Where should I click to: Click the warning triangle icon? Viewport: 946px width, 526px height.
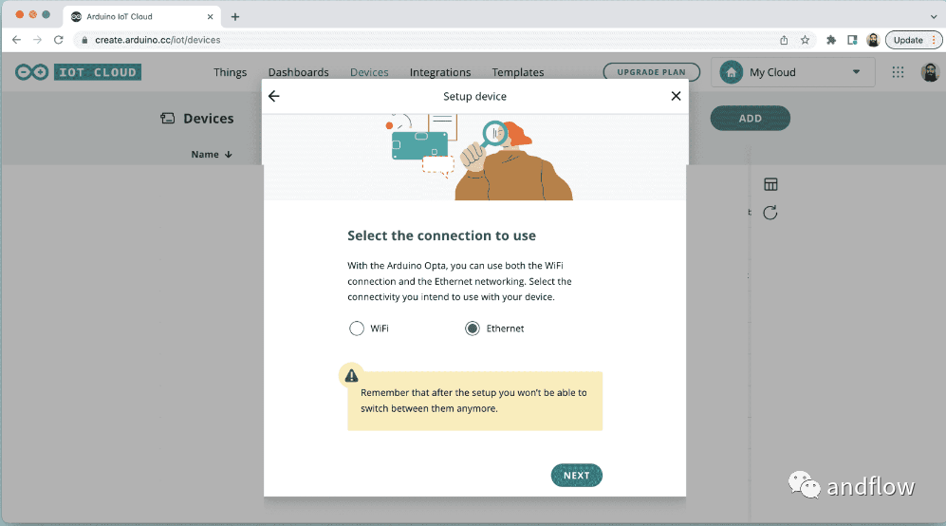[x=351, y=376]
